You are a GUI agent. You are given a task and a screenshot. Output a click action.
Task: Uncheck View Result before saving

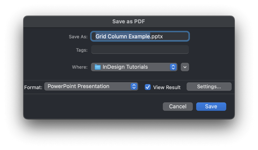148,87
